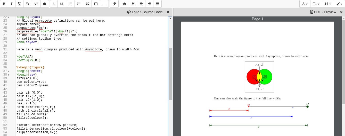
Task: Insert a comment with speech bubble icon
Action: pyautogui.click(x=45, y=4)
